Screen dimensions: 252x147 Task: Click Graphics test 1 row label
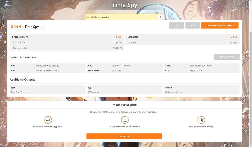point(20,43)
